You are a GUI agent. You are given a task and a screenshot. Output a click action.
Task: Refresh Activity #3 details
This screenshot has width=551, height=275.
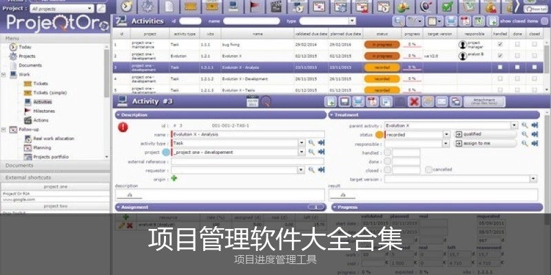428,102
